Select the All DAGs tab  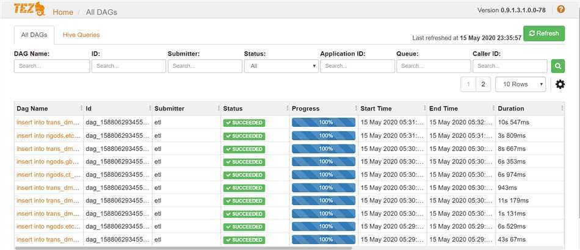point(34,35)
